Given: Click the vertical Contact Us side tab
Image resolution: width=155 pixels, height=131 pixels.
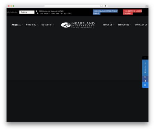Looking at the screenshot, I should pyautogui.click(x=145, y=68).
